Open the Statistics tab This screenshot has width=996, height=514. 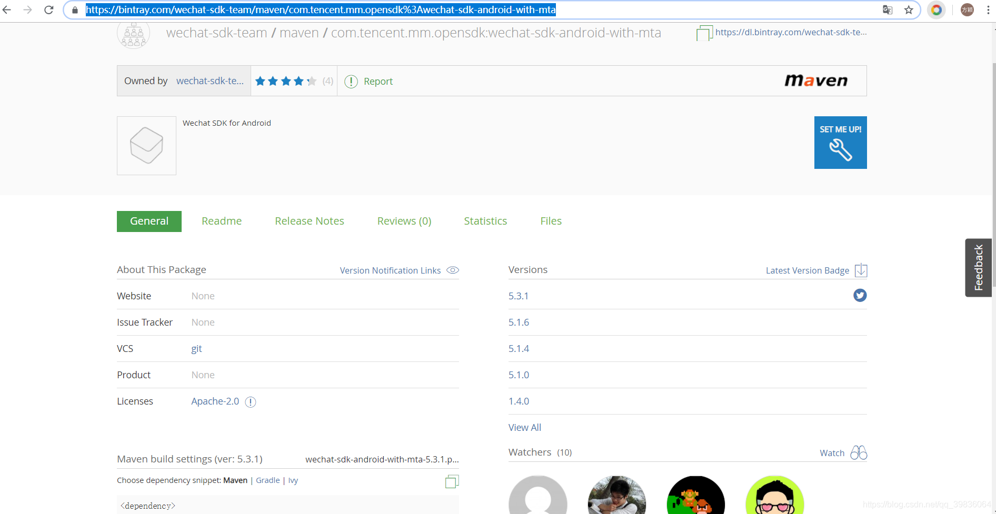point(485,221)
